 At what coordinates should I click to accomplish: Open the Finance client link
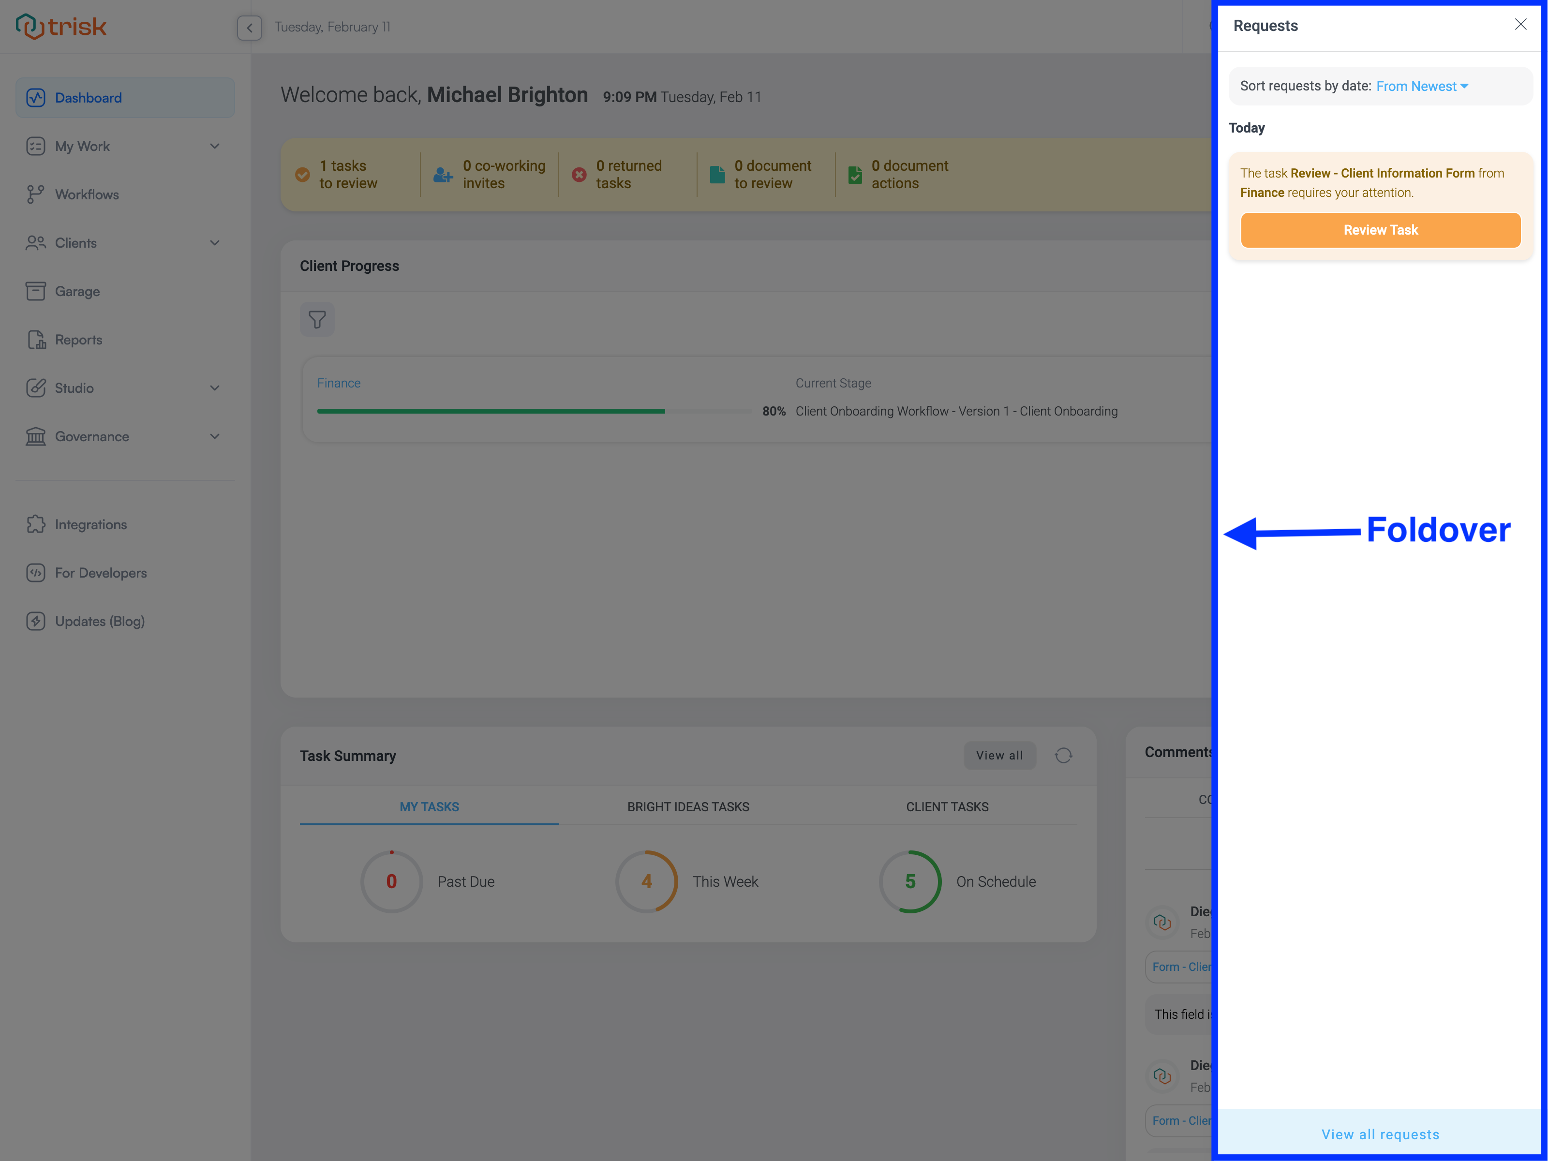(x=339, y=384)
